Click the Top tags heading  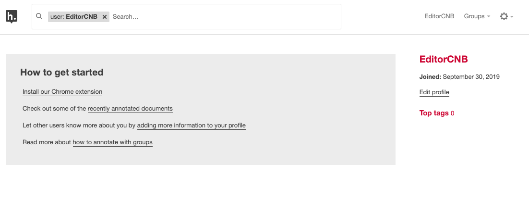[x=434, y=113]
